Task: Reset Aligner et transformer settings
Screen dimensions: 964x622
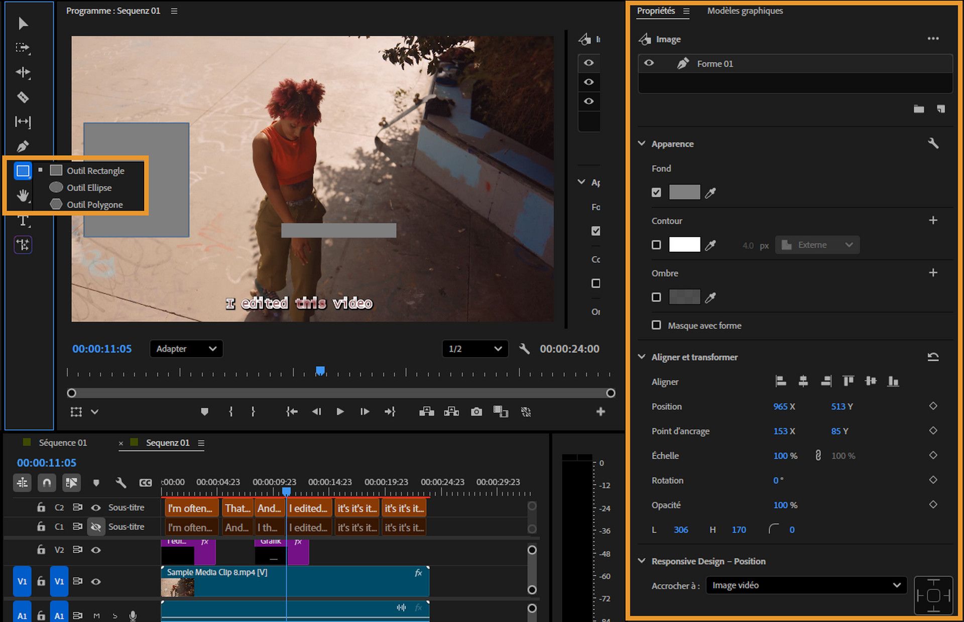Action: [x=932, y=357]
